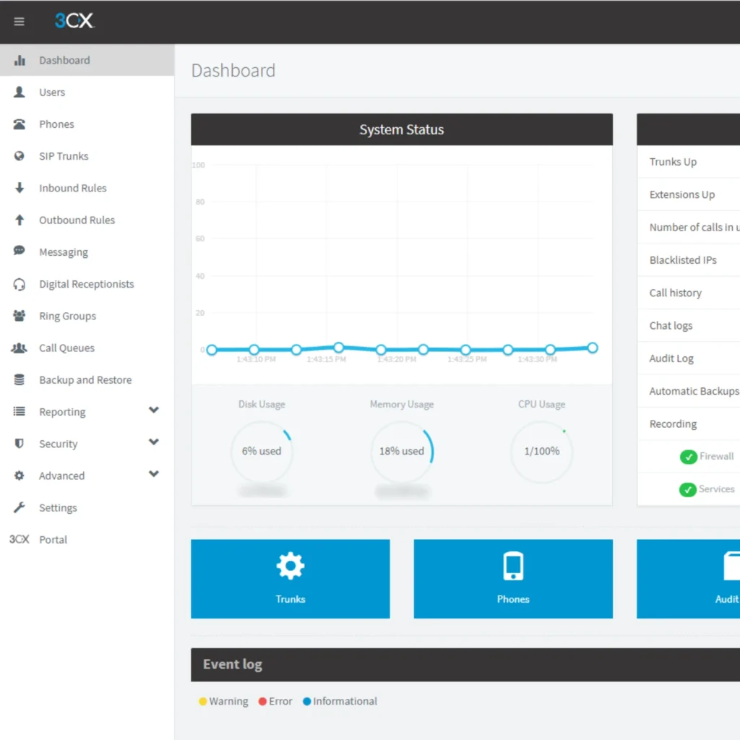This screenshot has width=740, height=740.
Task: Click the CPU Usage gauge circle
Action: pyautogui.click(x=541, y=451)
